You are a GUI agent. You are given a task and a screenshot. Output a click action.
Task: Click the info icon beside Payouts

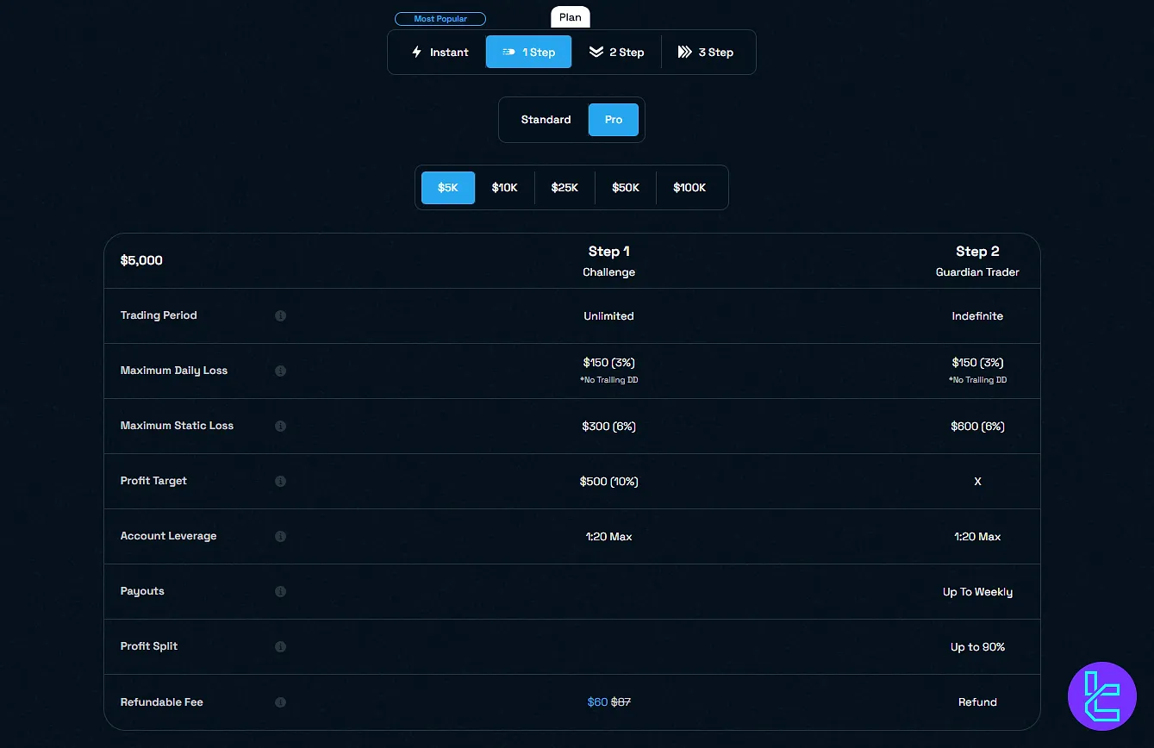(280, 592)
